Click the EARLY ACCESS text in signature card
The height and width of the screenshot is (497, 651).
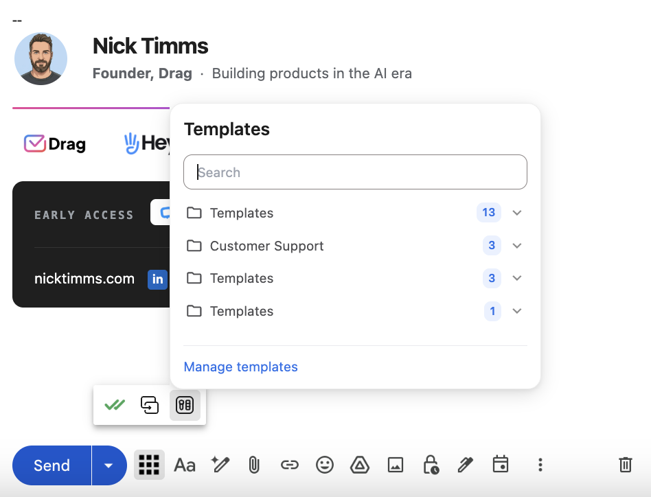coord(84,215)
